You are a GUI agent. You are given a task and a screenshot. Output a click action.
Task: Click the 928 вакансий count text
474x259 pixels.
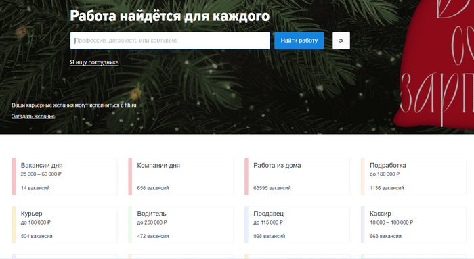coord(270,237)
